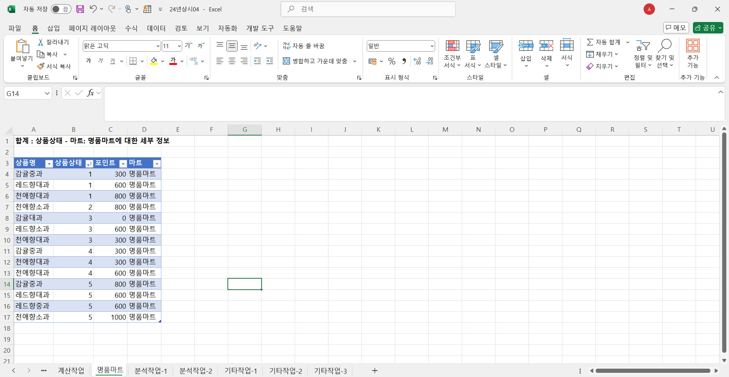Toggle Wrap Text (자동 줄 바꿈)
This screenshot has height=377, width=729.
coord(303,46)
